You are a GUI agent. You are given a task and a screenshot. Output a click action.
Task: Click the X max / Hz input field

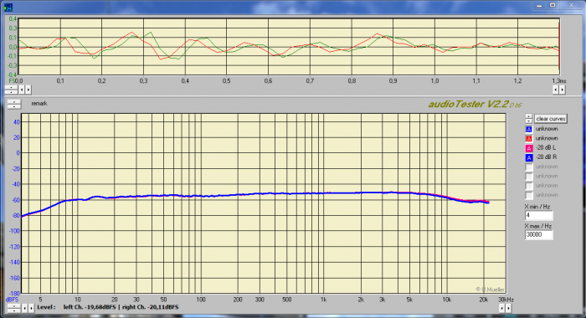pos(538,234)
